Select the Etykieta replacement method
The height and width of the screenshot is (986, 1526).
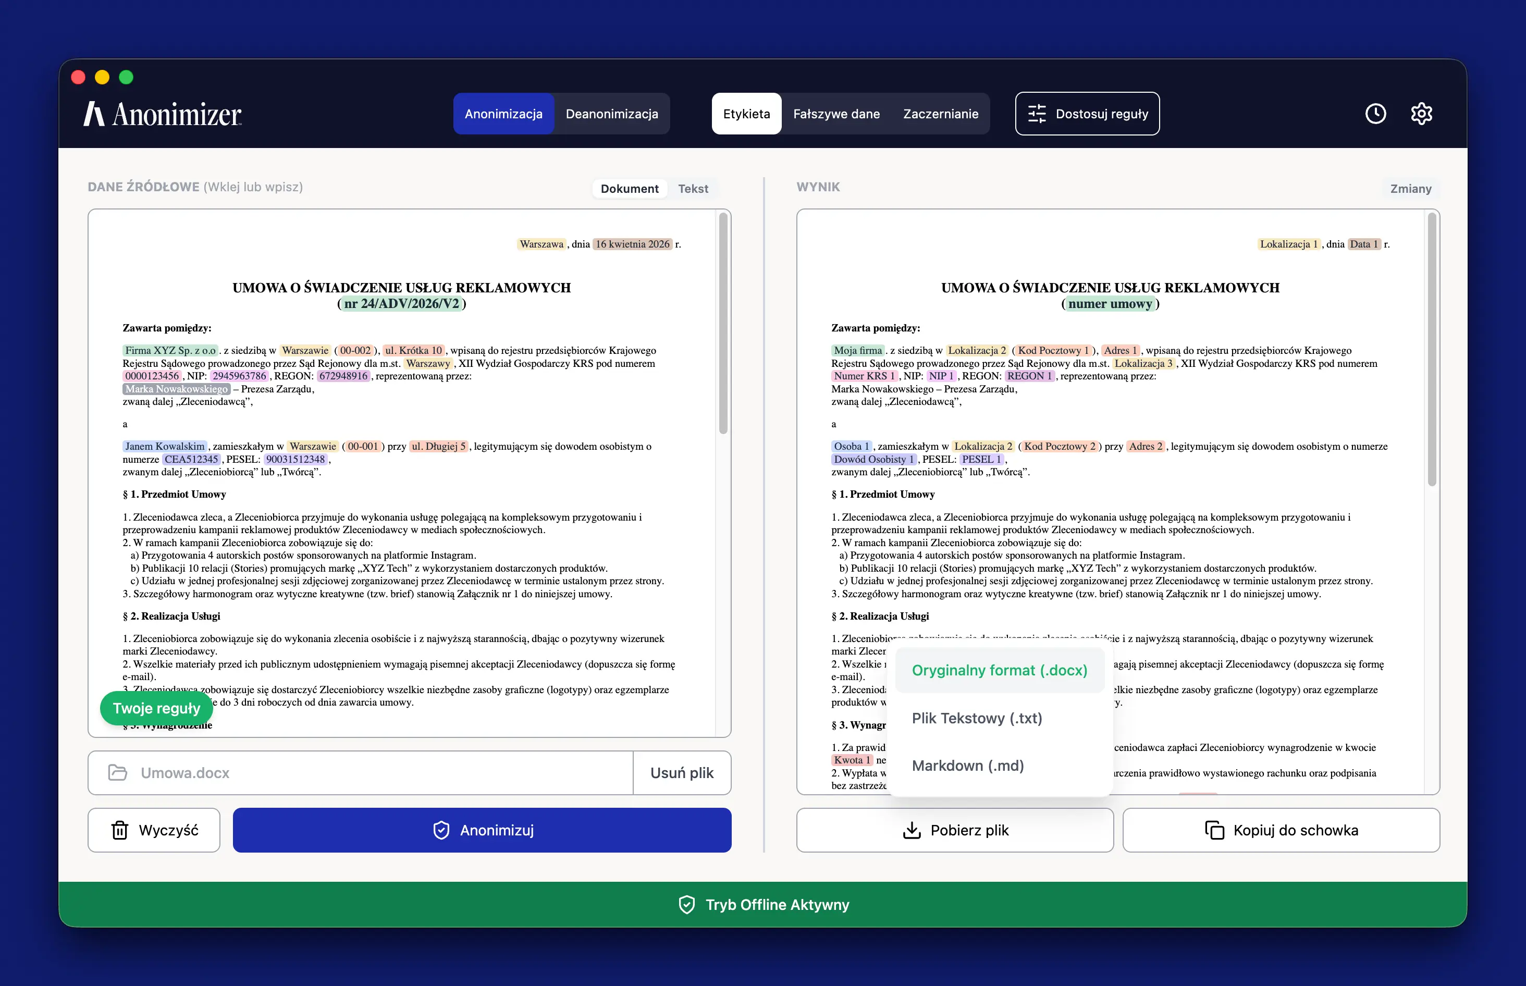(746, 114)
